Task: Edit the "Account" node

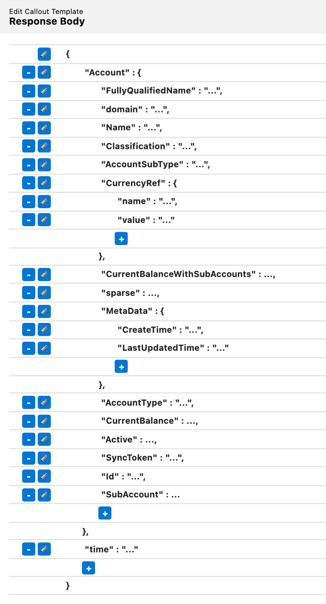Action: tap(44, 72)
